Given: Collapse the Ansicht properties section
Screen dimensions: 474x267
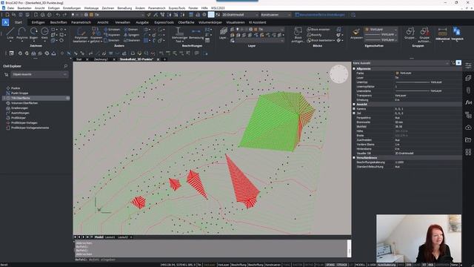Looking at the screenshot, I should coord(354,104).
